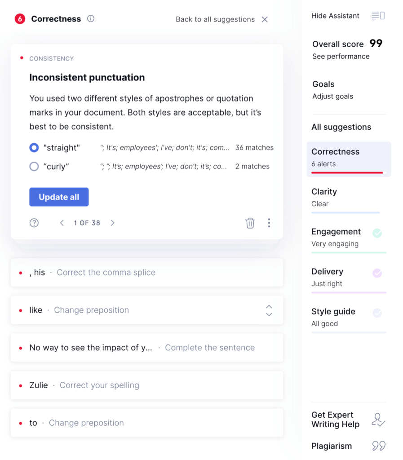
Task: Click the Get Expert Writing Help person icon
Action: [378, 419]
